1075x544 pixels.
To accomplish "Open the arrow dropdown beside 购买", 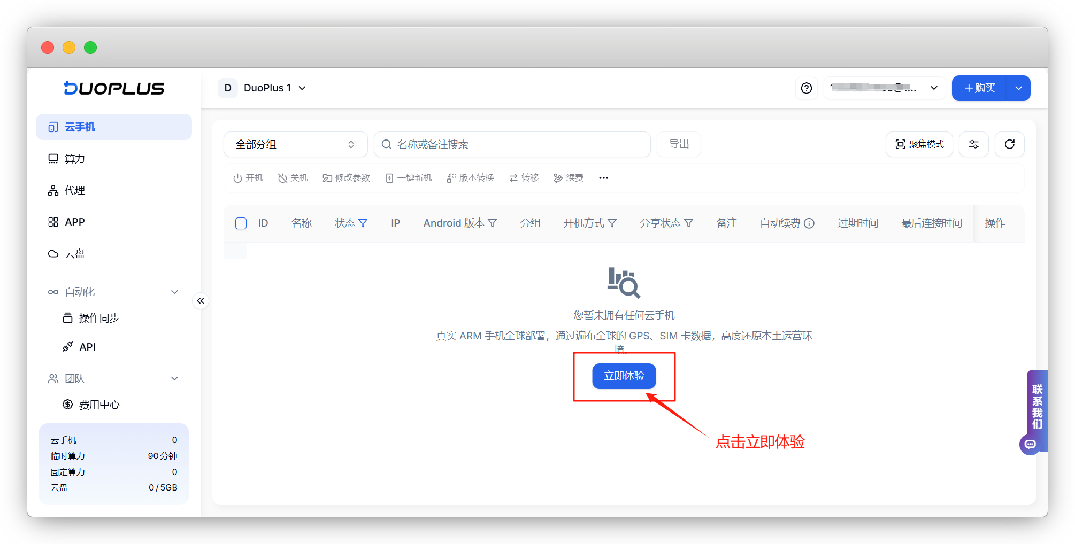I will (1019, 88).
